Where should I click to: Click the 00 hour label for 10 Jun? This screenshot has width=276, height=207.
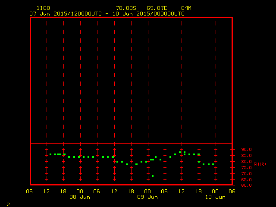pos(215,191)
